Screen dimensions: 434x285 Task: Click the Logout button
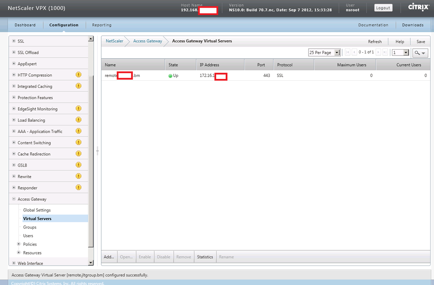tap(383, 8)
